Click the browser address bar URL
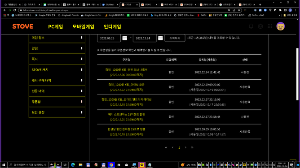Image resolution: width=300 pixels, height=168 pixels. tap(45, 10)
